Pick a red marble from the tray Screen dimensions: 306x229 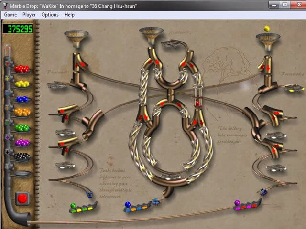tap(22, 69)
